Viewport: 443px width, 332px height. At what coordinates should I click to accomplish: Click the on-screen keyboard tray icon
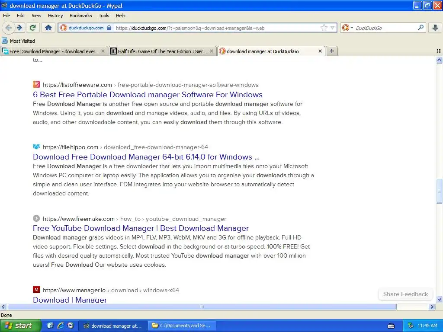(391, 326)
